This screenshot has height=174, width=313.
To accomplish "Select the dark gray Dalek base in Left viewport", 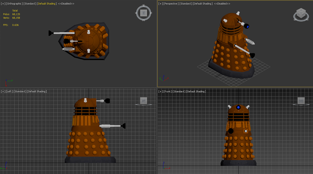I will pyautogui.click(x=90, y=160).
